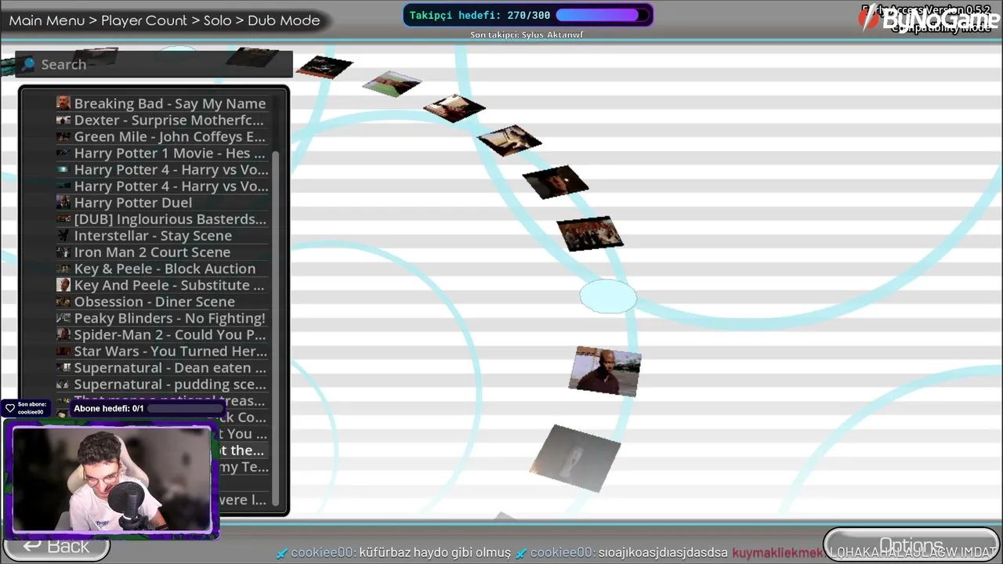1003x564 pixels.
Task: Select Solo in the breadcrumb path
Action: click(x=218, y=20)
